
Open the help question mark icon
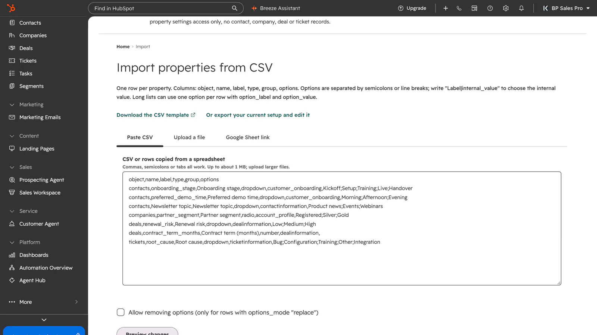pyautogui.click(x=490, y=8)
